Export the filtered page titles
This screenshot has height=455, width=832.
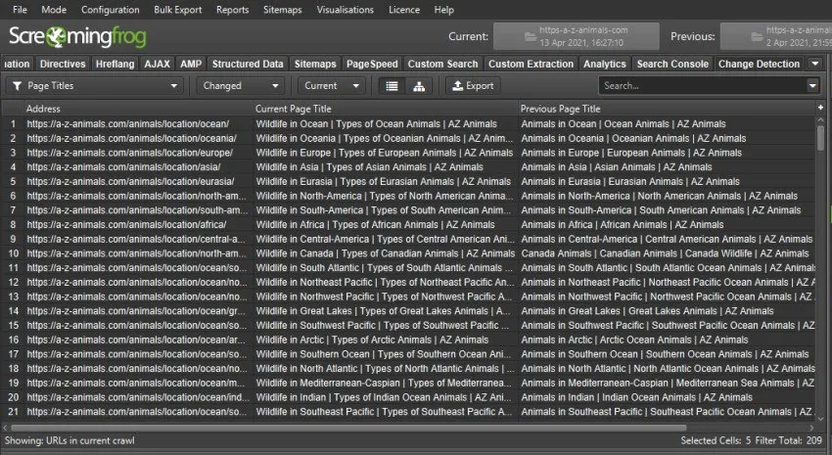click(x=473, y=86)
